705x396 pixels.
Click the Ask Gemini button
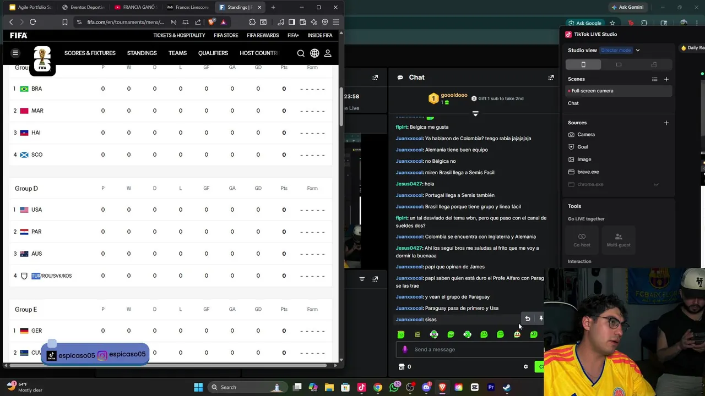627,7
